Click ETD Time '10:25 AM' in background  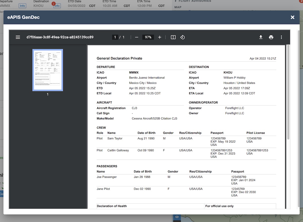(x=110, y=6)
